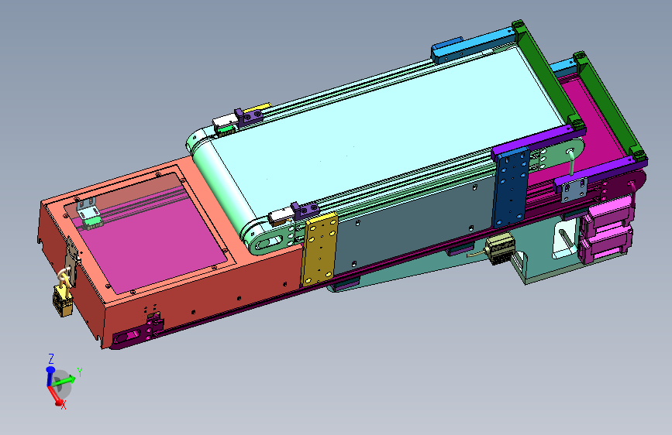Pick the small gray-blue plate near the magenta tray
The height and width of the screenshot is (435, 672).
click(x=574, y=190)
